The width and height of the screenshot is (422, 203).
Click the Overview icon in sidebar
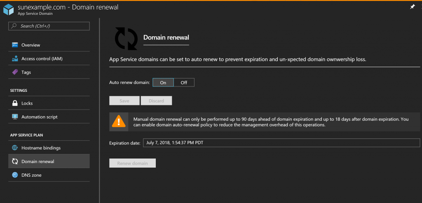15,45
